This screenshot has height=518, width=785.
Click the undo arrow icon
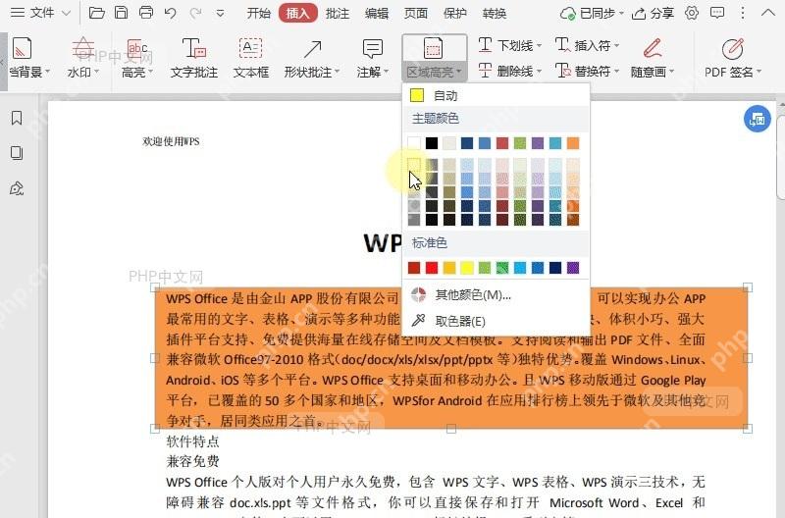pyautogui.click(x=170, y=13)
